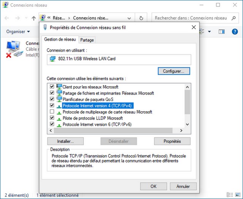
Task: Click the icon beside Client pour les réseaux Microsoft
Action: [59, 87]
